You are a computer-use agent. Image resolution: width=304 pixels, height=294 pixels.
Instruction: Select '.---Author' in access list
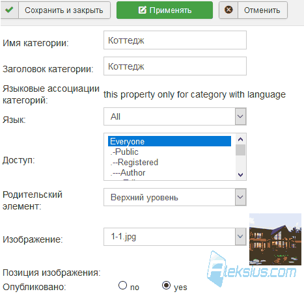click(169, 172)
